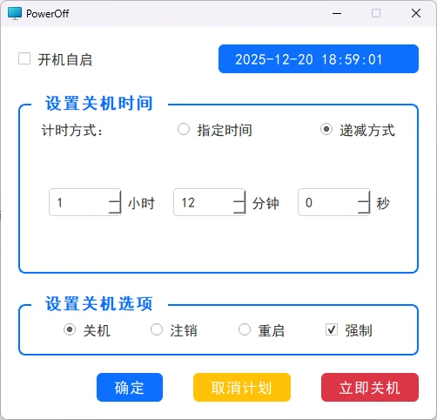Click the 秒 field spinner control
Image resolution: width=437 pixels, height=420 pixels.
[364, 202]
